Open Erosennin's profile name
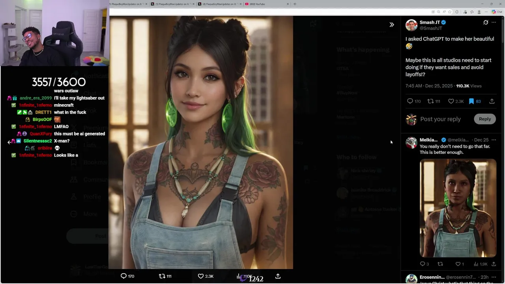 (x=432, y=277)
